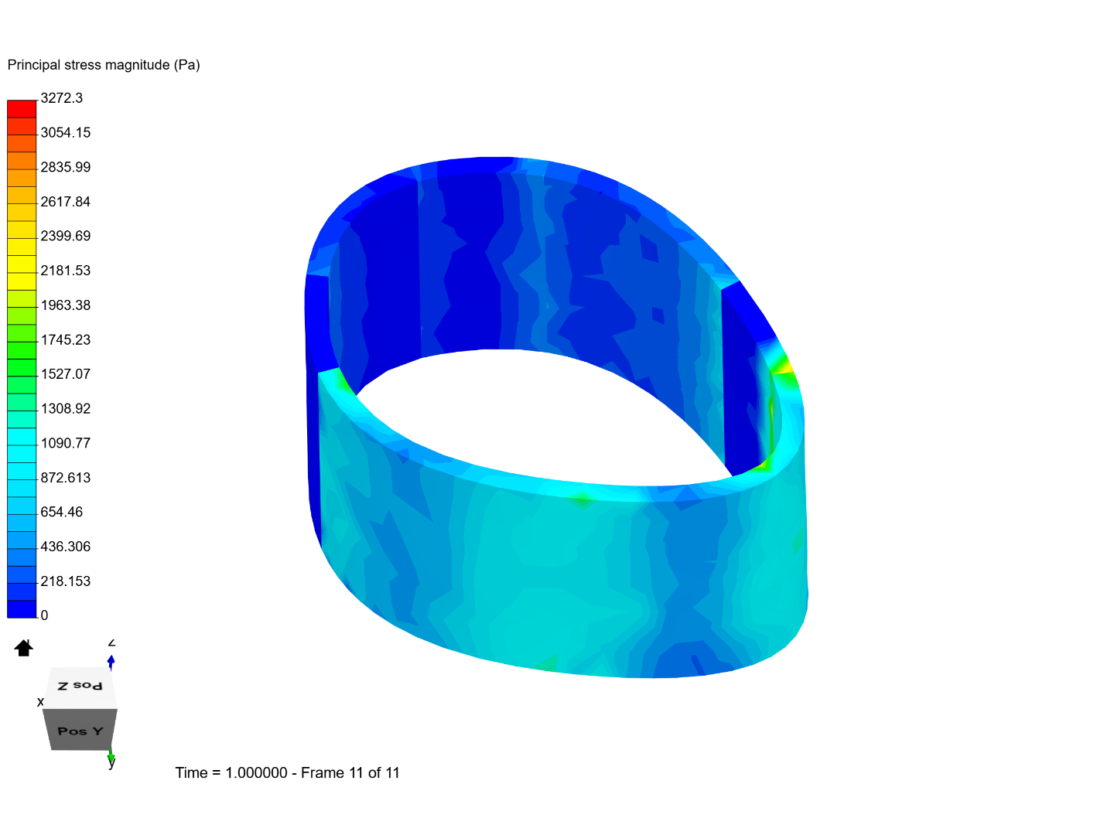Click the Time = 1.000000 - Frame 11 of 11 label
Image resolution: width=1114 pixels, height=835 pixels.
[x=288, y=772]
